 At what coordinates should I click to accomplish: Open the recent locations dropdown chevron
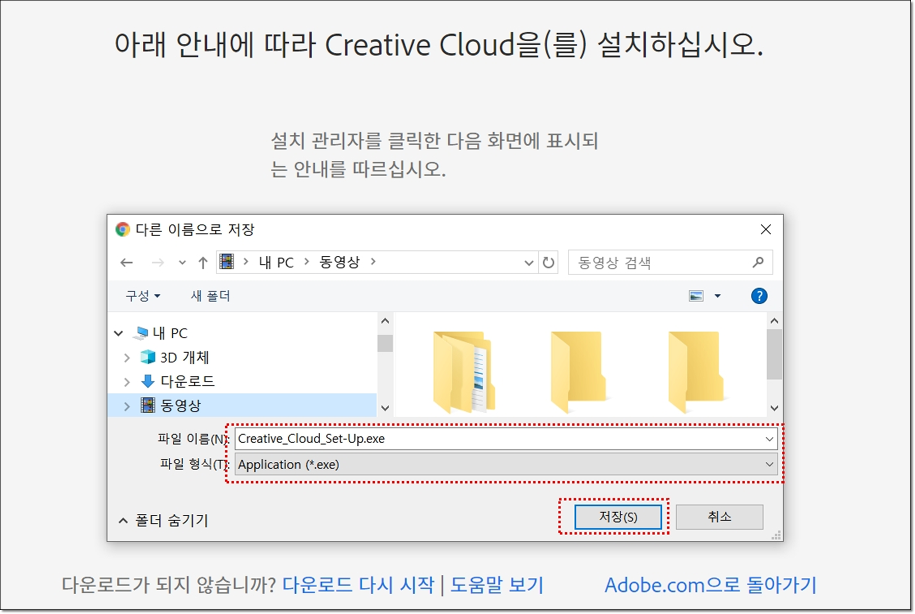[182, 263]
